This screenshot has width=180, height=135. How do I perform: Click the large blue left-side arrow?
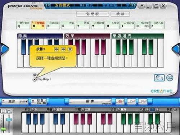[x=5, y=49]
